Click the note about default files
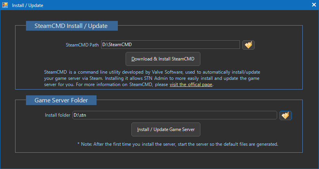 coord(178,144)
